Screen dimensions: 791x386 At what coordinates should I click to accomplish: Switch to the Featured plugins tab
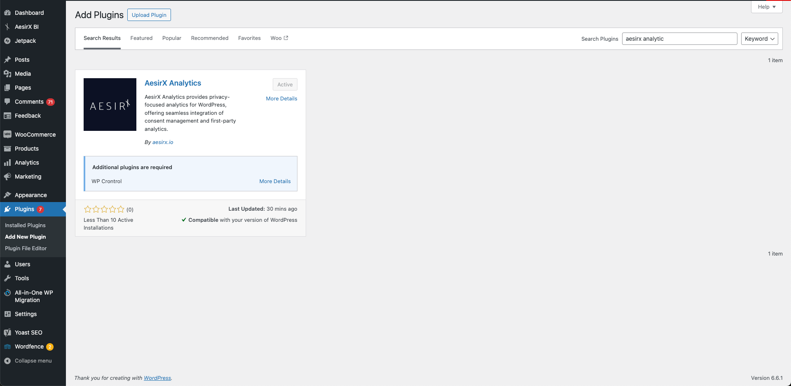141,38
